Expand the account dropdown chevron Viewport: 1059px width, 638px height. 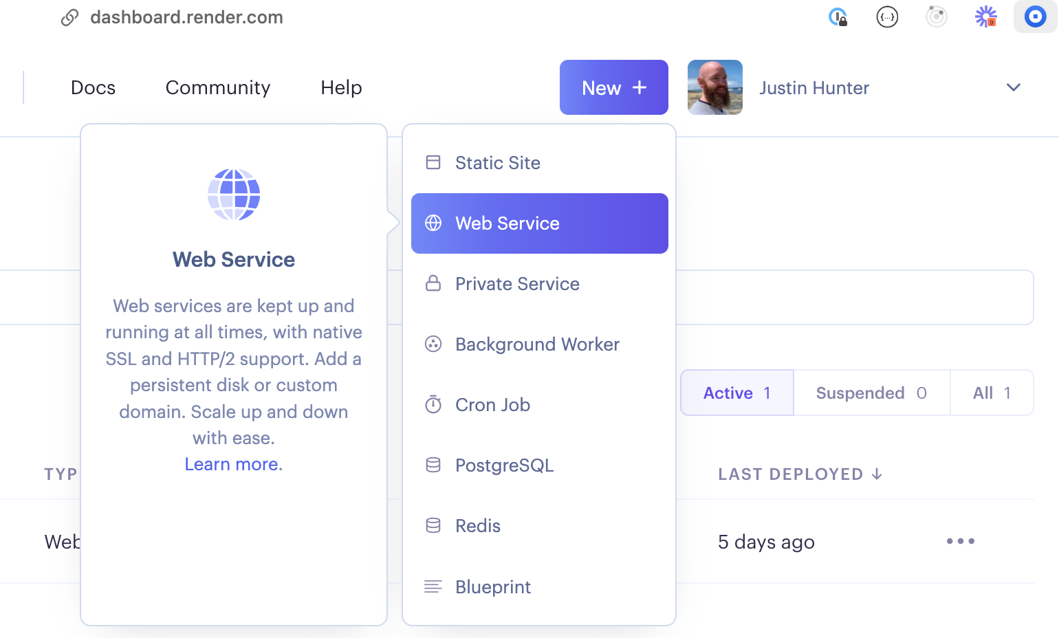(1014, 87)
